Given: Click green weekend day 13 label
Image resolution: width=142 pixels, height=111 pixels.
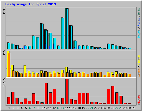Looking at the screenshot, I should (x=58, y=108).
